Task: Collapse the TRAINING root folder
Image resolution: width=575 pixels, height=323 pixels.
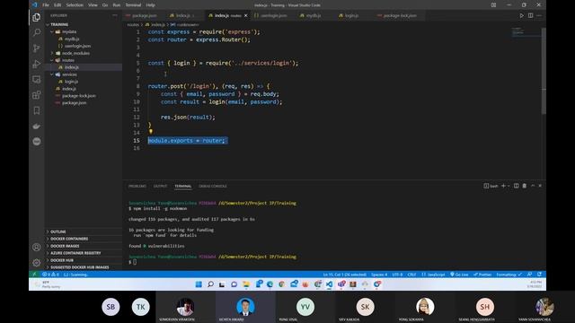Action: [x=59, y=24]
